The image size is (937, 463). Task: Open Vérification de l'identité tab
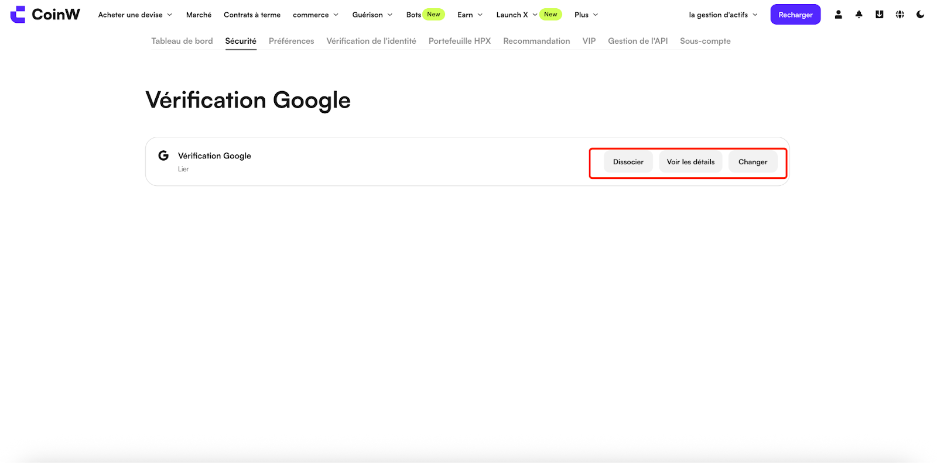[371, 41]
